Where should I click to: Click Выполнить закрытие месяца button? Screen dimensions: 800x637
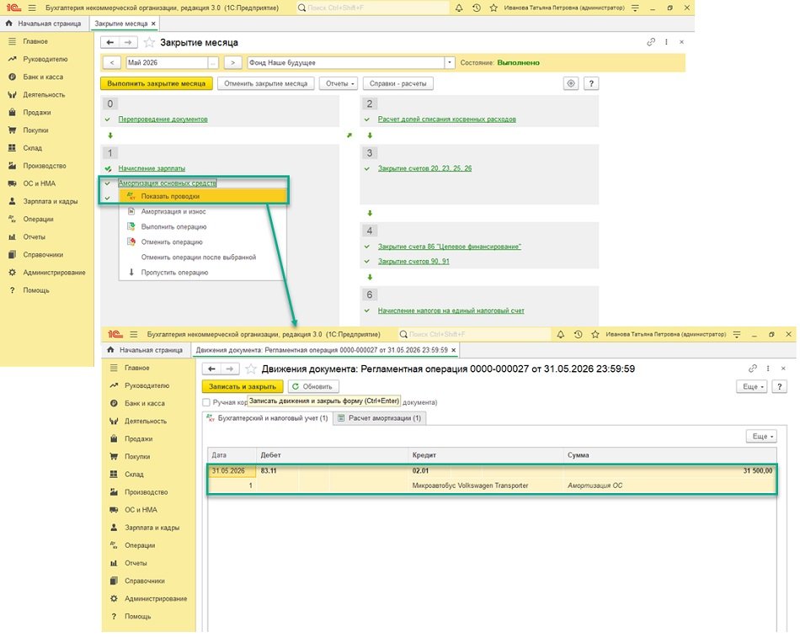(156, 83)
